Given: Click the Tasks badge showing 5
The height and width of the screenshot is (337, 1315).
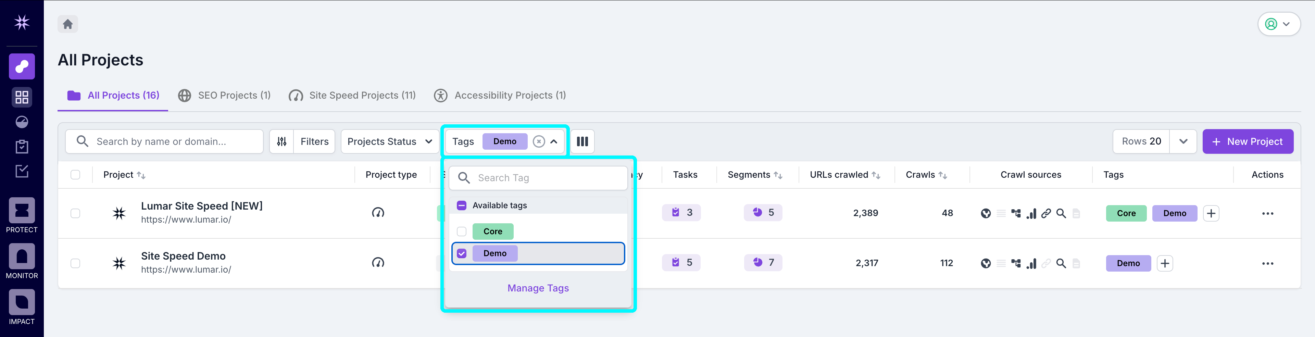Looking at the screenshot, I should click(681, 262).
